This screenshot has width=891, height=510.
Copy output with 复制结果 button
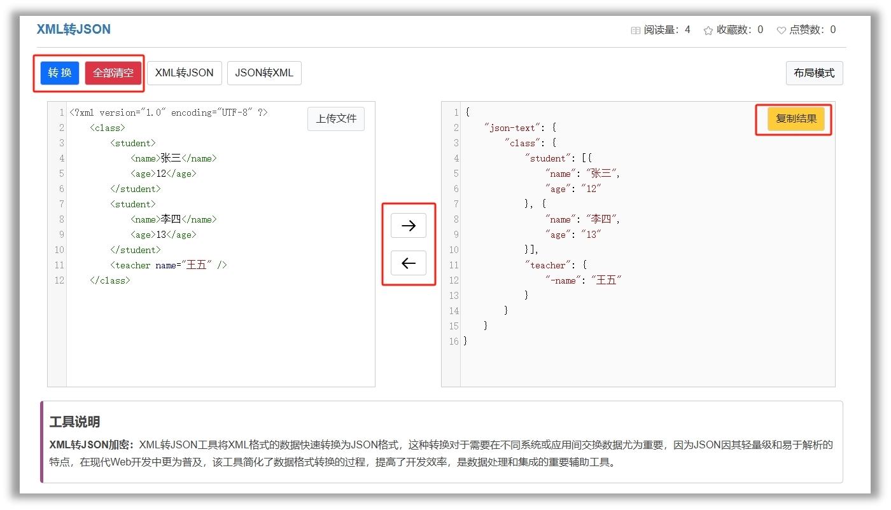796,119
